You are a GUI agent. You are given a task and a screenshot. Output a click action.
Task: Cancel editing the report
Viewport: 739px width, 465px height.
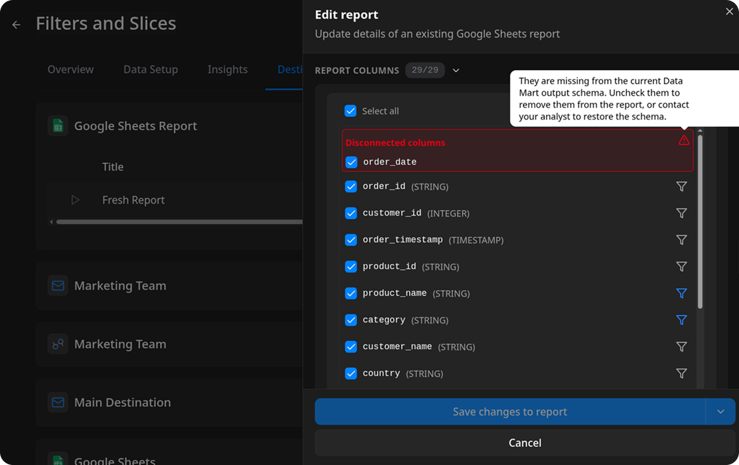[x=525, y=443]
